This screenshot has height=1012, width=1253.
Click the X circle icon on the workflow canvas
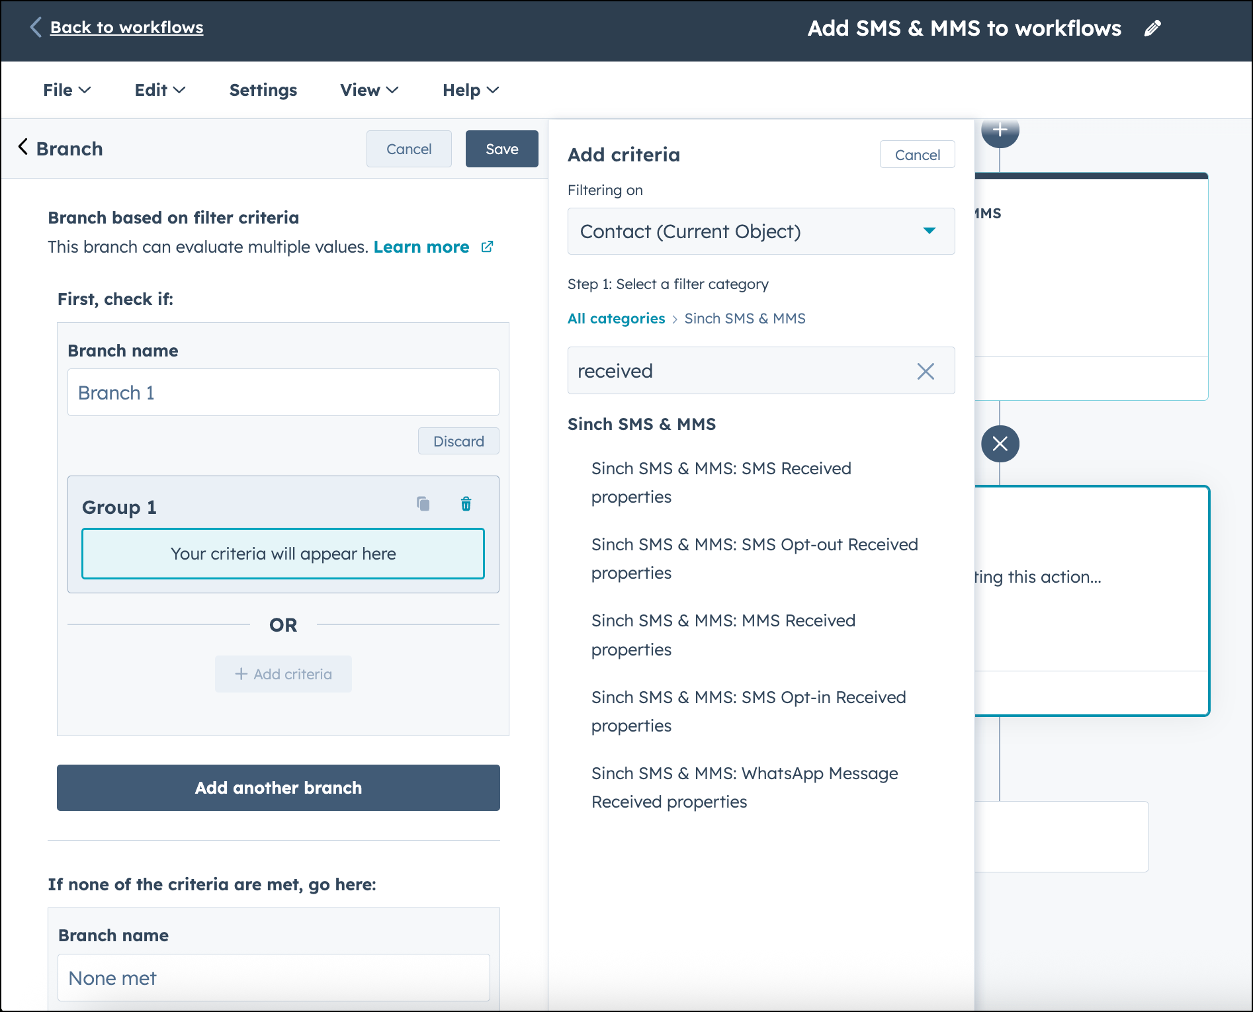(1000, 444)
